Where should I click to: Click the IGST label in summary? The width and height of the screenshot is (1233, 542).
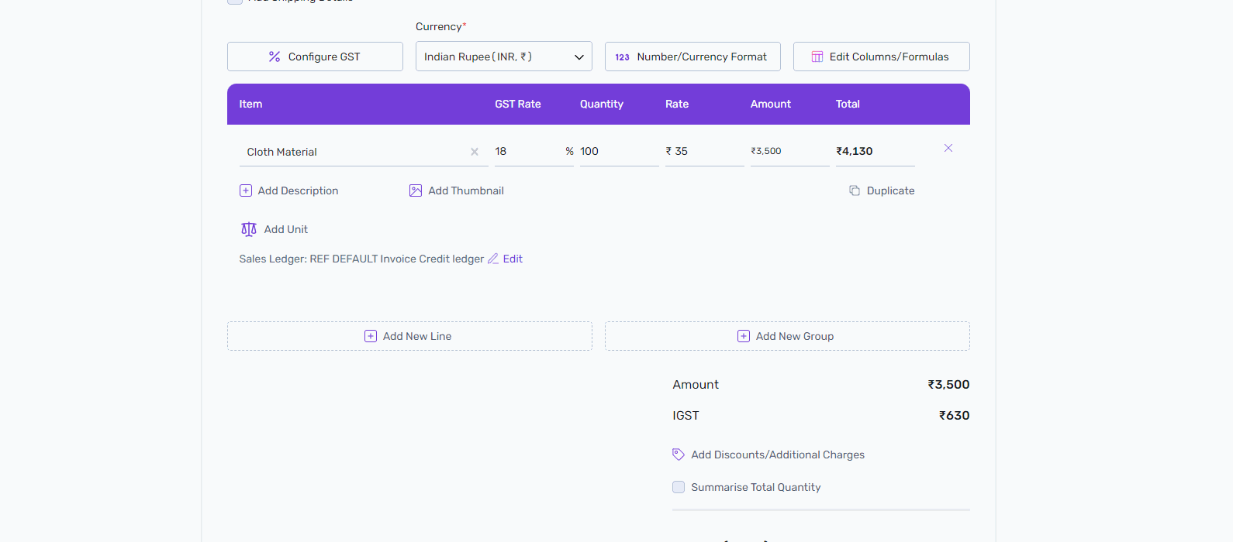click(686, 416)
